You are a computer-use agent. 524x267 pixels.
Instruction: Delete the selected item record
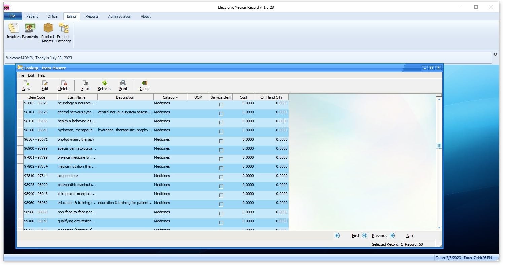(64, 85)
